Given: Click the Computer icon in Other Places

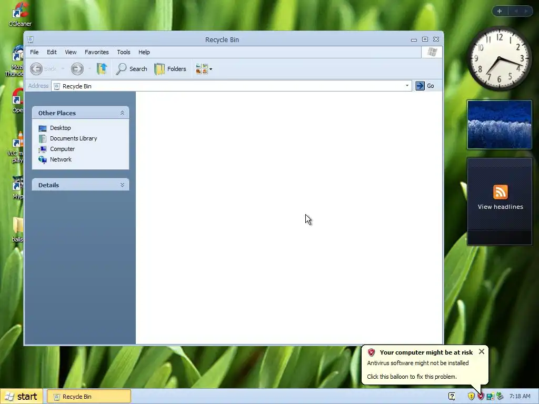Looking at the screenshot, I should pos(43,149).
